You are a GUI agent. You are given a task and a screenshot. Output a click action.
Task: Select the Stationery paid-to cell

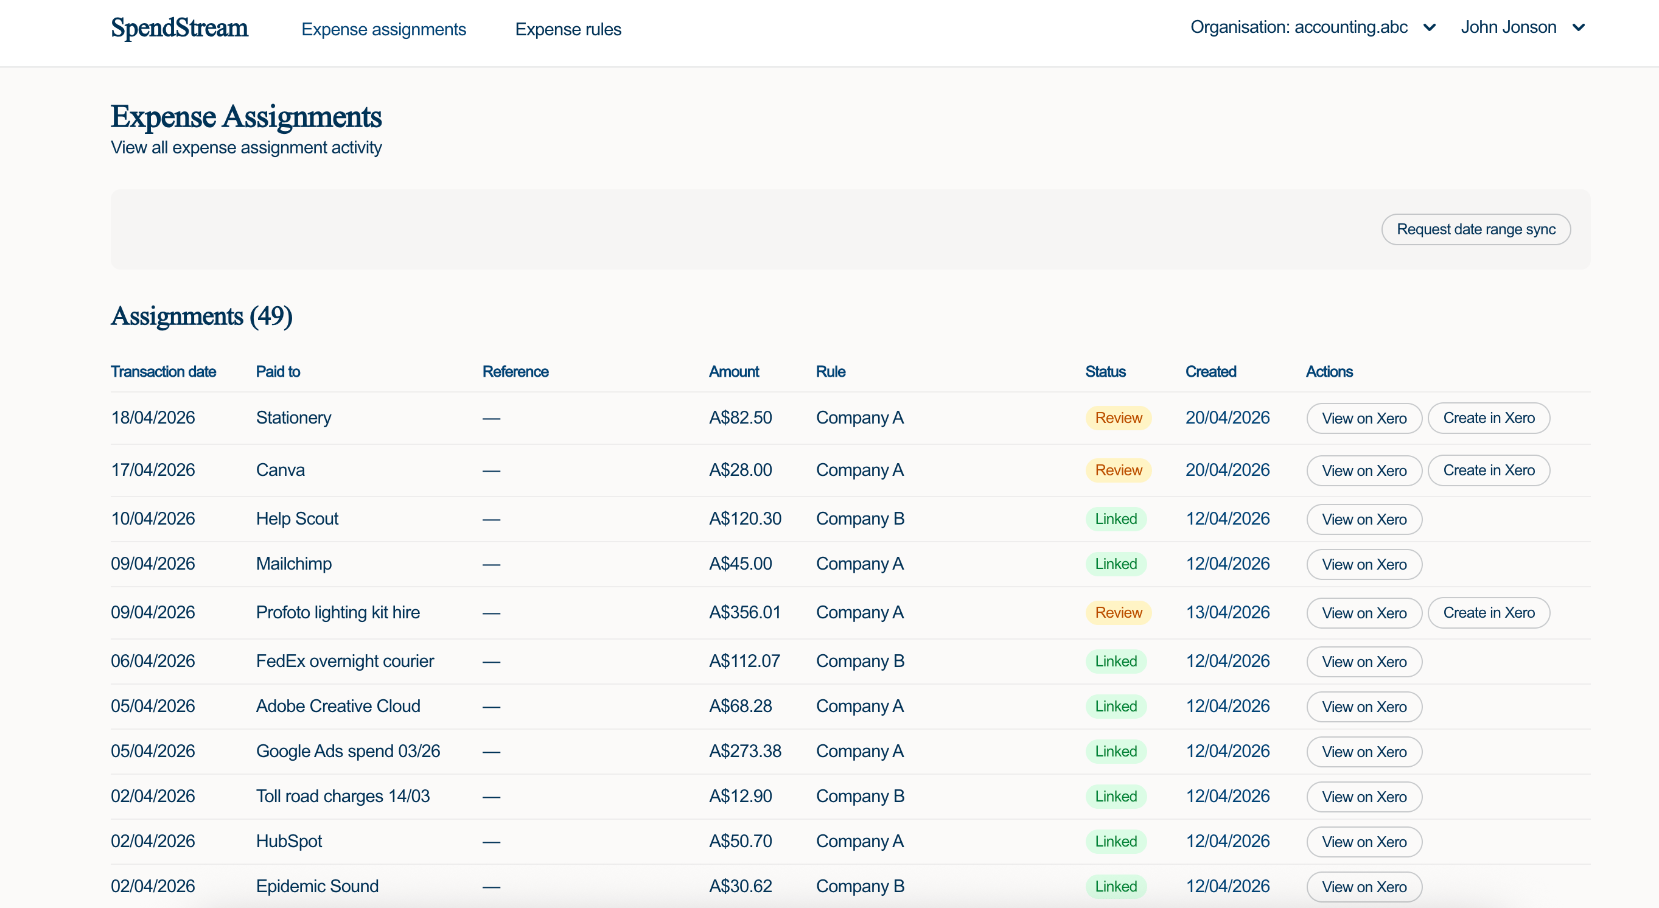(x=294, y=418)
